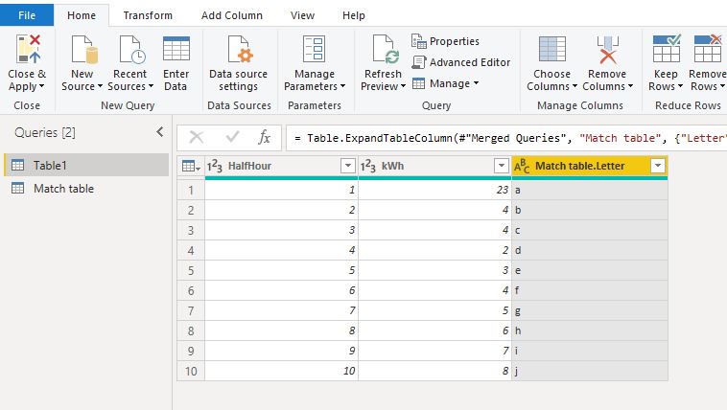
Task: Select the HalfHour column header
Action: tap(281, 166)
